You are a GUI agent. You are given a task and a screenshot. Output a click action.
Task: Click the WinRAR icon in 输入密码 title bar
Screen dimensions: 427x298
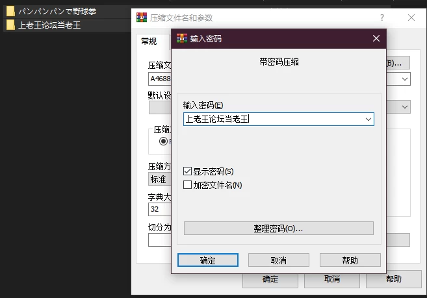click(x=182, y=38)
